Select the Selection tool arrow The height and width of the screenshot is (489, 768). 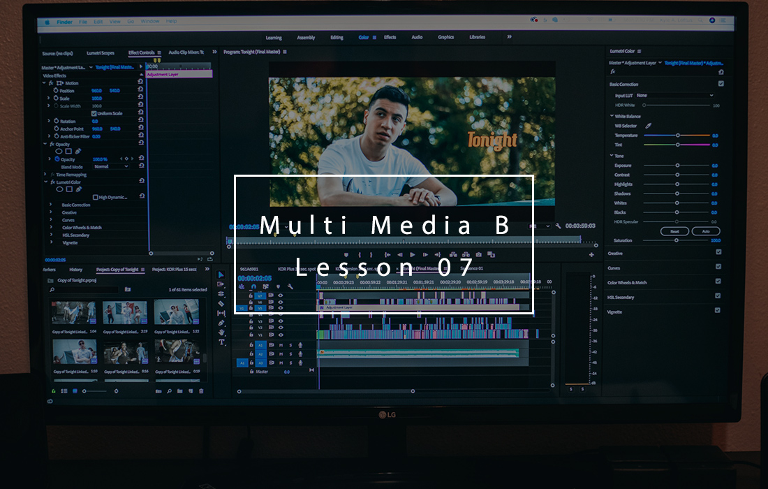221,275
